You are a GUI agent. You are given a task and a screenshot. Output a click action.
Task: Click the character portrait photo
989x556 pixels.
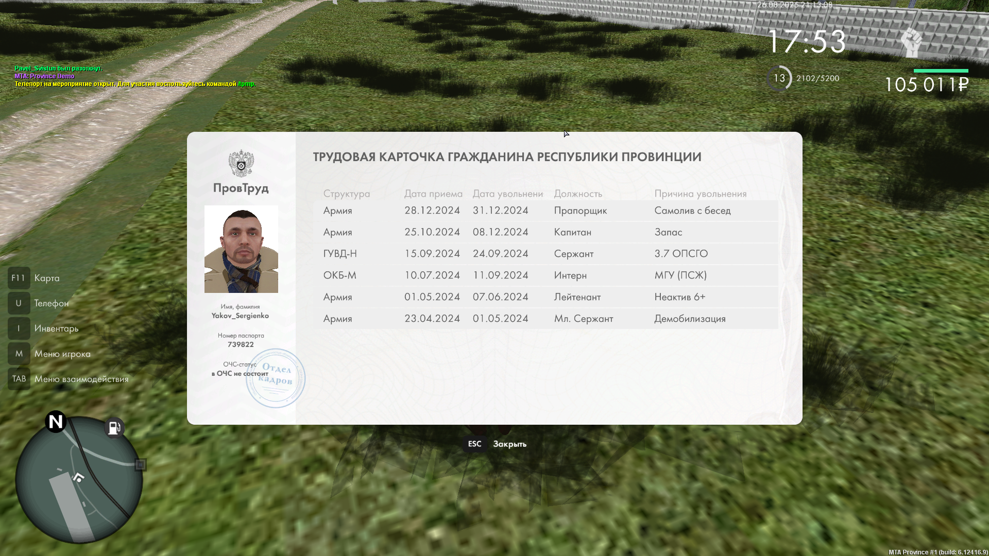tap(241, 249)
